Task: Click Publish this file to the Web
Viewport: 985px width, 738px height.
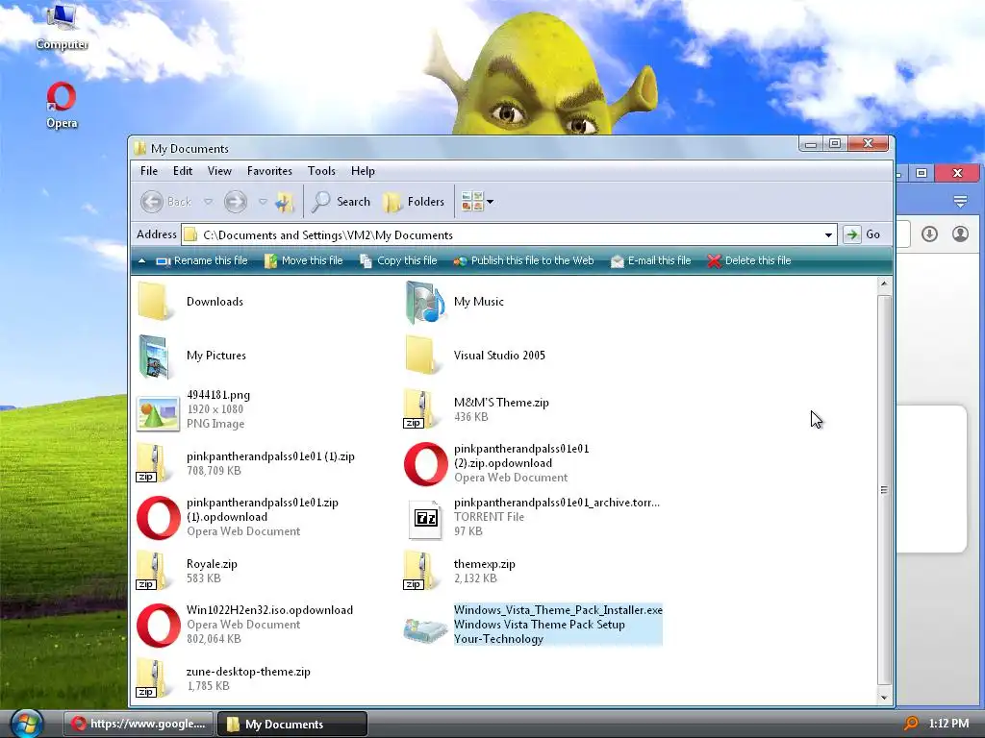Action: click(524, 260)
